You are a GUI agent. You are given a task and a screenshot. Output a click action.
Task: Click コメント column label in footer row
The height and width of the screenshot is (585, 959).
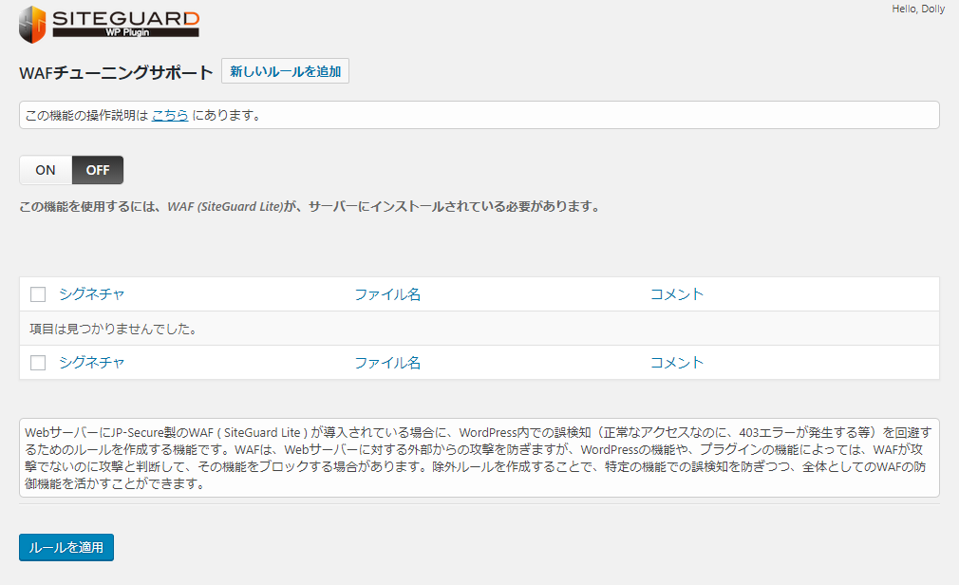pyautogui.click(x=677, y=363)
